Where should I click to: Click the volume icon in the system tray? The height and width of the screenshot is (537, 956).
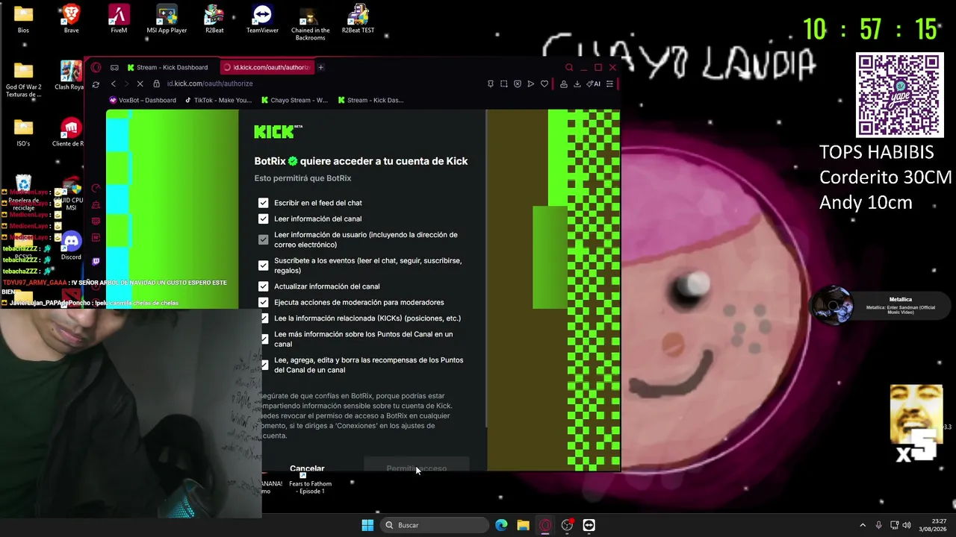coord(907,525)
